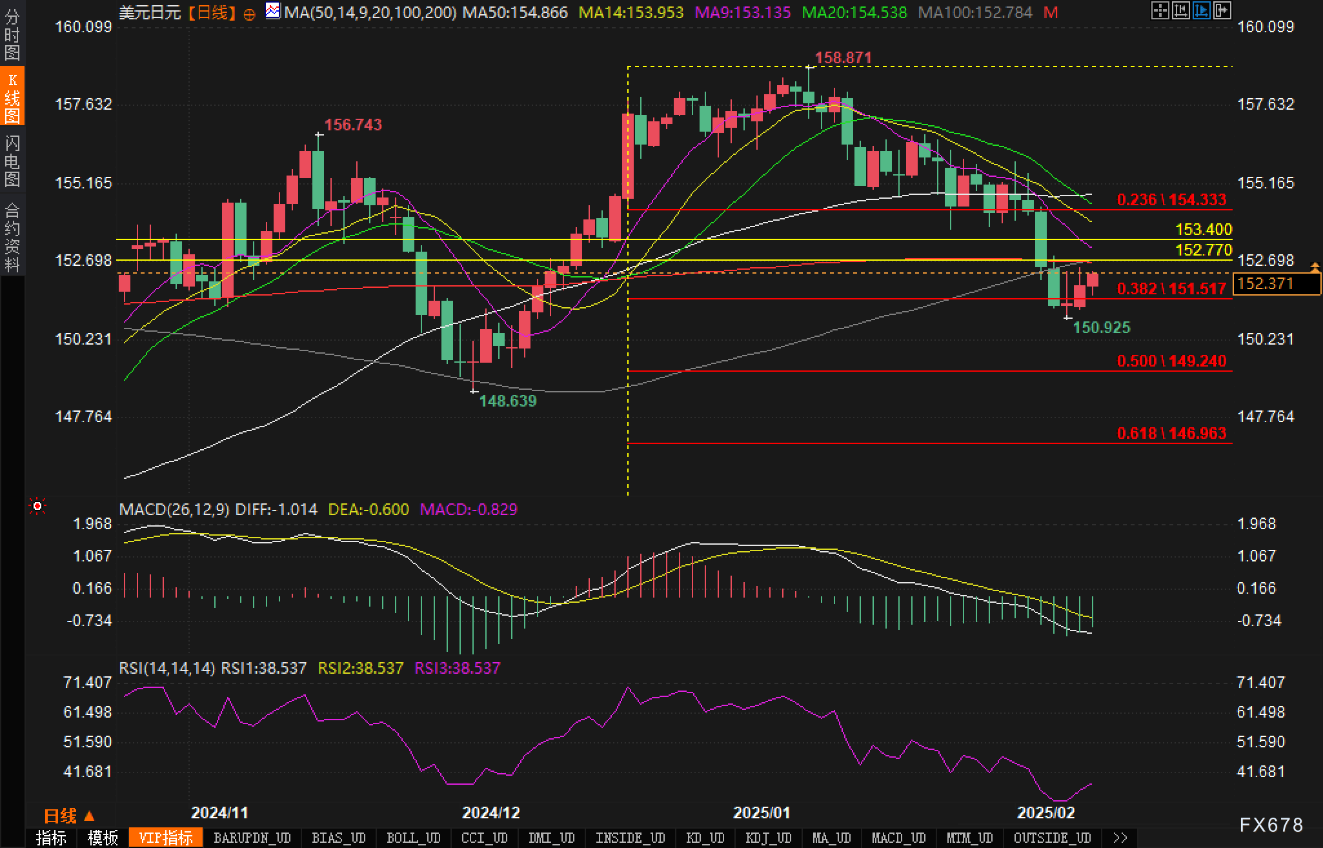Select the K线图 sidebar mode

(12, 97)
